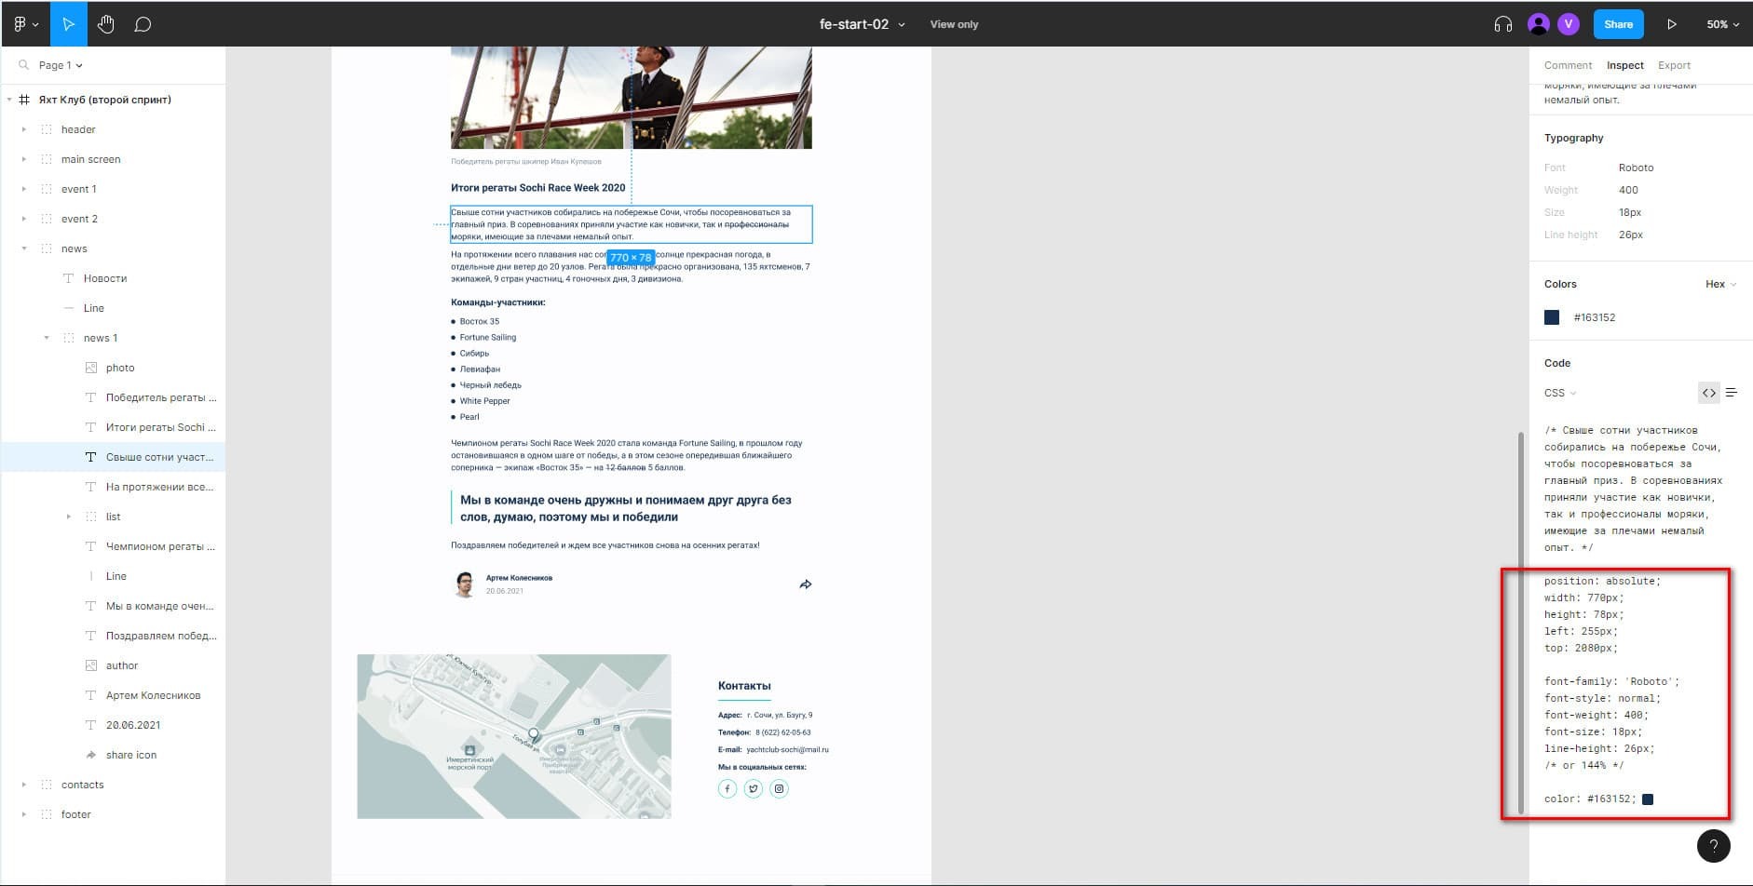This screenshot has width=1753, height=886.
Task: Select the Move tool
Action: click(x=68, y=24)
